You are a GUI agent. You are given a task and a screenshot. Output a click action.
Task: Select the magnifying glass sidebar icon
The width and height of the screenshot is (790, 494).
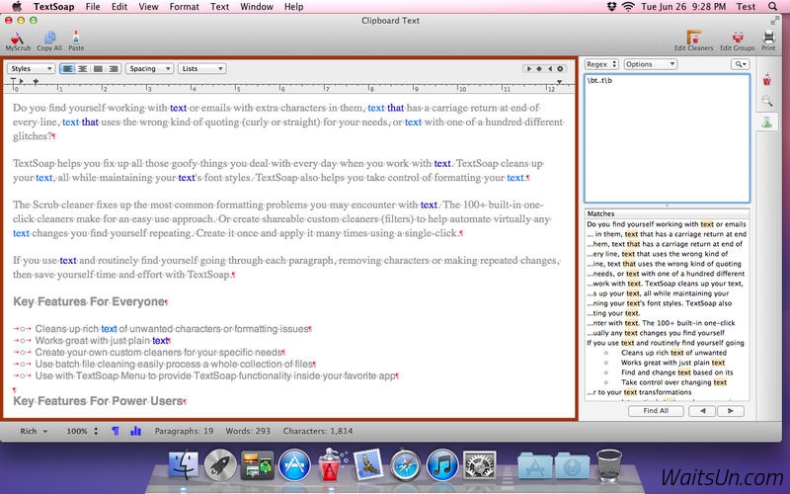(767, 101)
